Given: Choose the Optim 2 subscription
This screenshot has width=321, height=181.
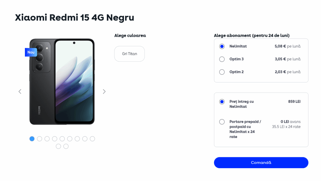Looking at the screenshot, I should tap(222, 72).
